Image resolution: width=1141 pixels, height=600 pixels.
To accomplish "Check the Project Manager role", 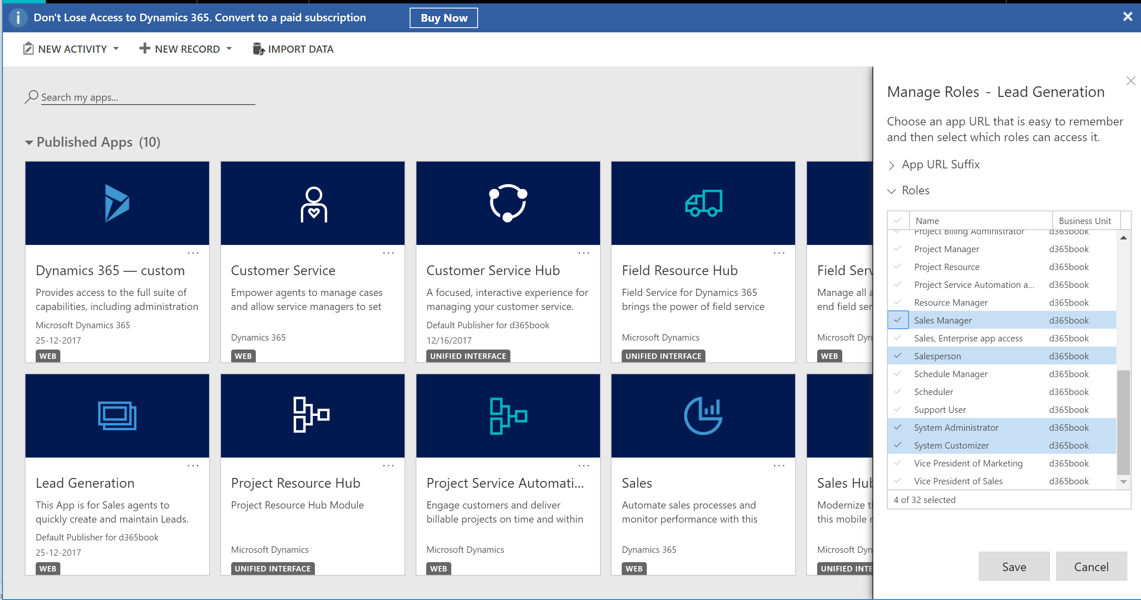I will (898, 249).
